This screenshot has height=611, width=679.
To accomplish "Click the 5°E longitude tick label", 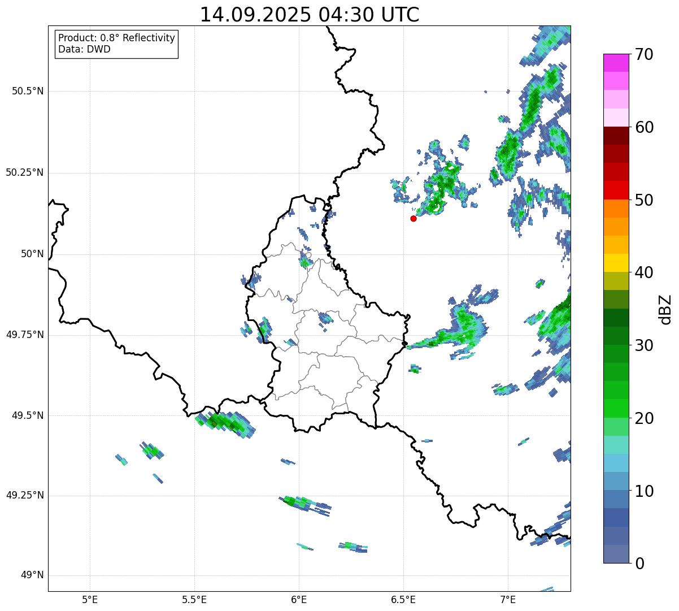I will pyautogui.click(x=90, y=599).
